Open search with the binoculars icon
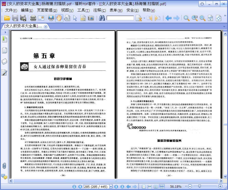Screen dimensions: 228x190 (102, 18)
